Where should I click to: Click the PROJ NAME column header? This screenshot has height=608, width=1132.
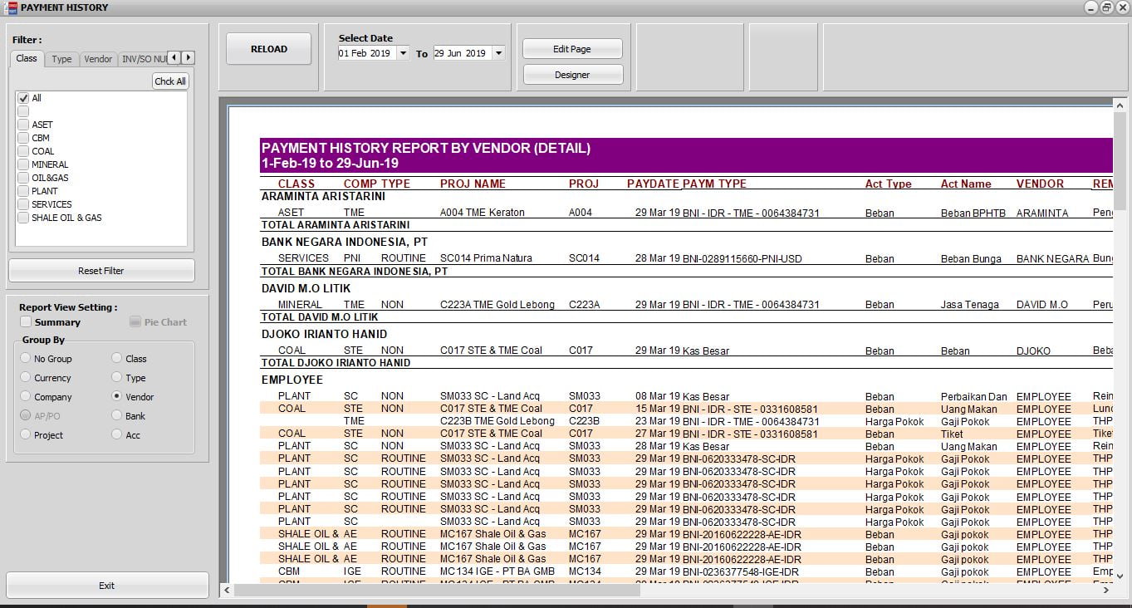[x=473, y=184]
